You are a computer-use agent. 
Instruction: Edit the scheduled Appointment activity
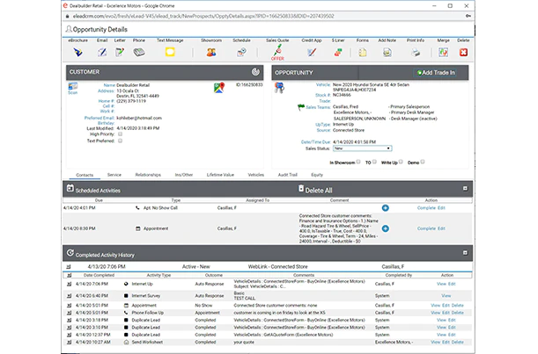pyautogui.click(x=441, y=228)
